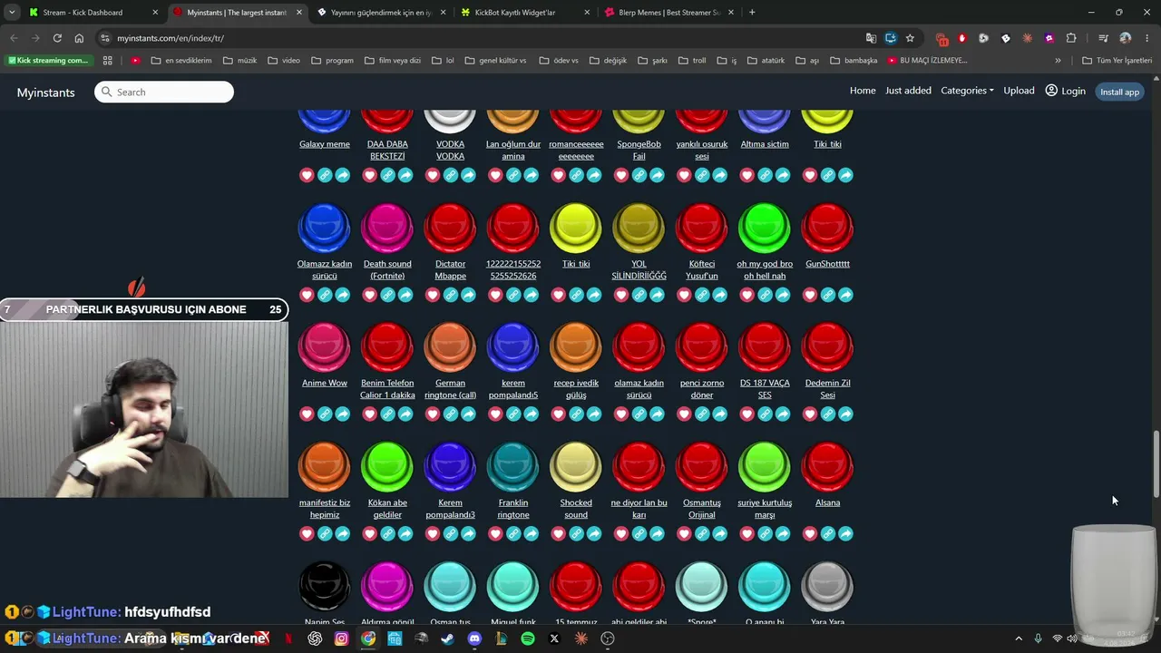Click the address bar URL
Viewport: 1161px width, 653px height.
171,38
